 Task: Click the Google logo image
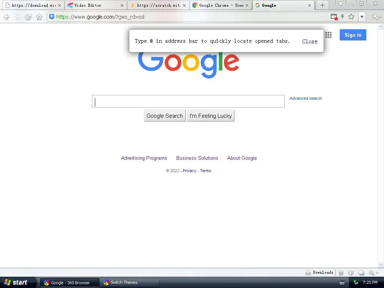[x=189, y=65]
